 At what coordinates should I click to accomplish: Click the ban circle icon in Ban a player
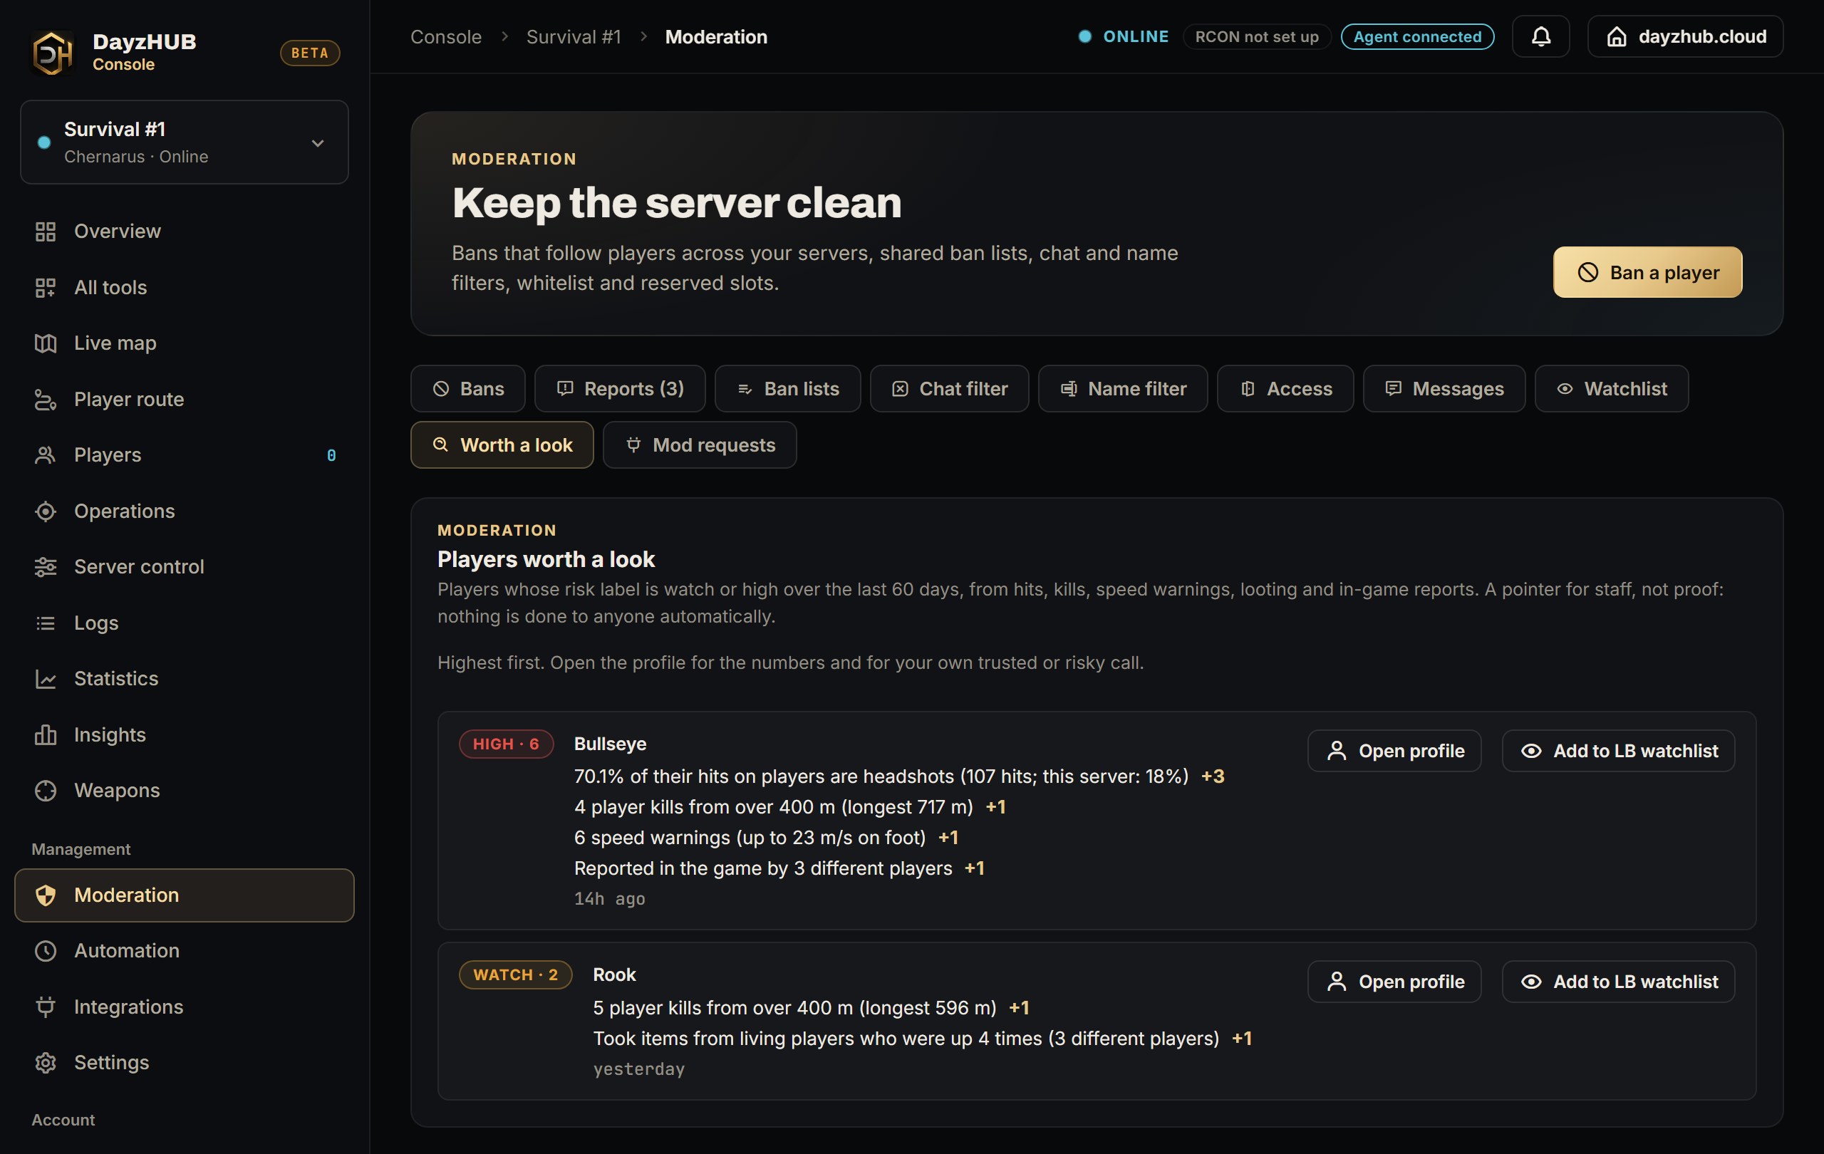click(x=1587, y=272)
